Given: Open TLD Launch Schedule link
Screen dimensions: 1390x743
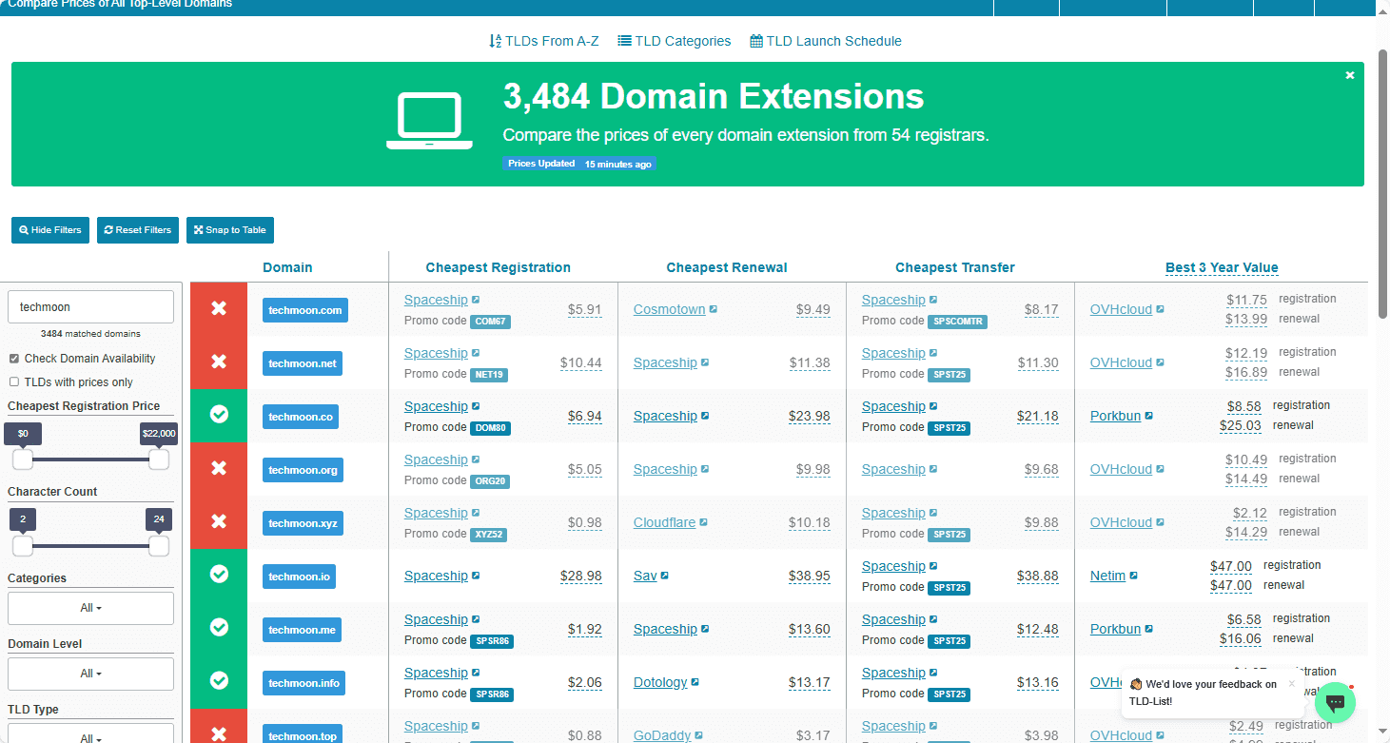Looking at the screenshot, I should 826,41.
